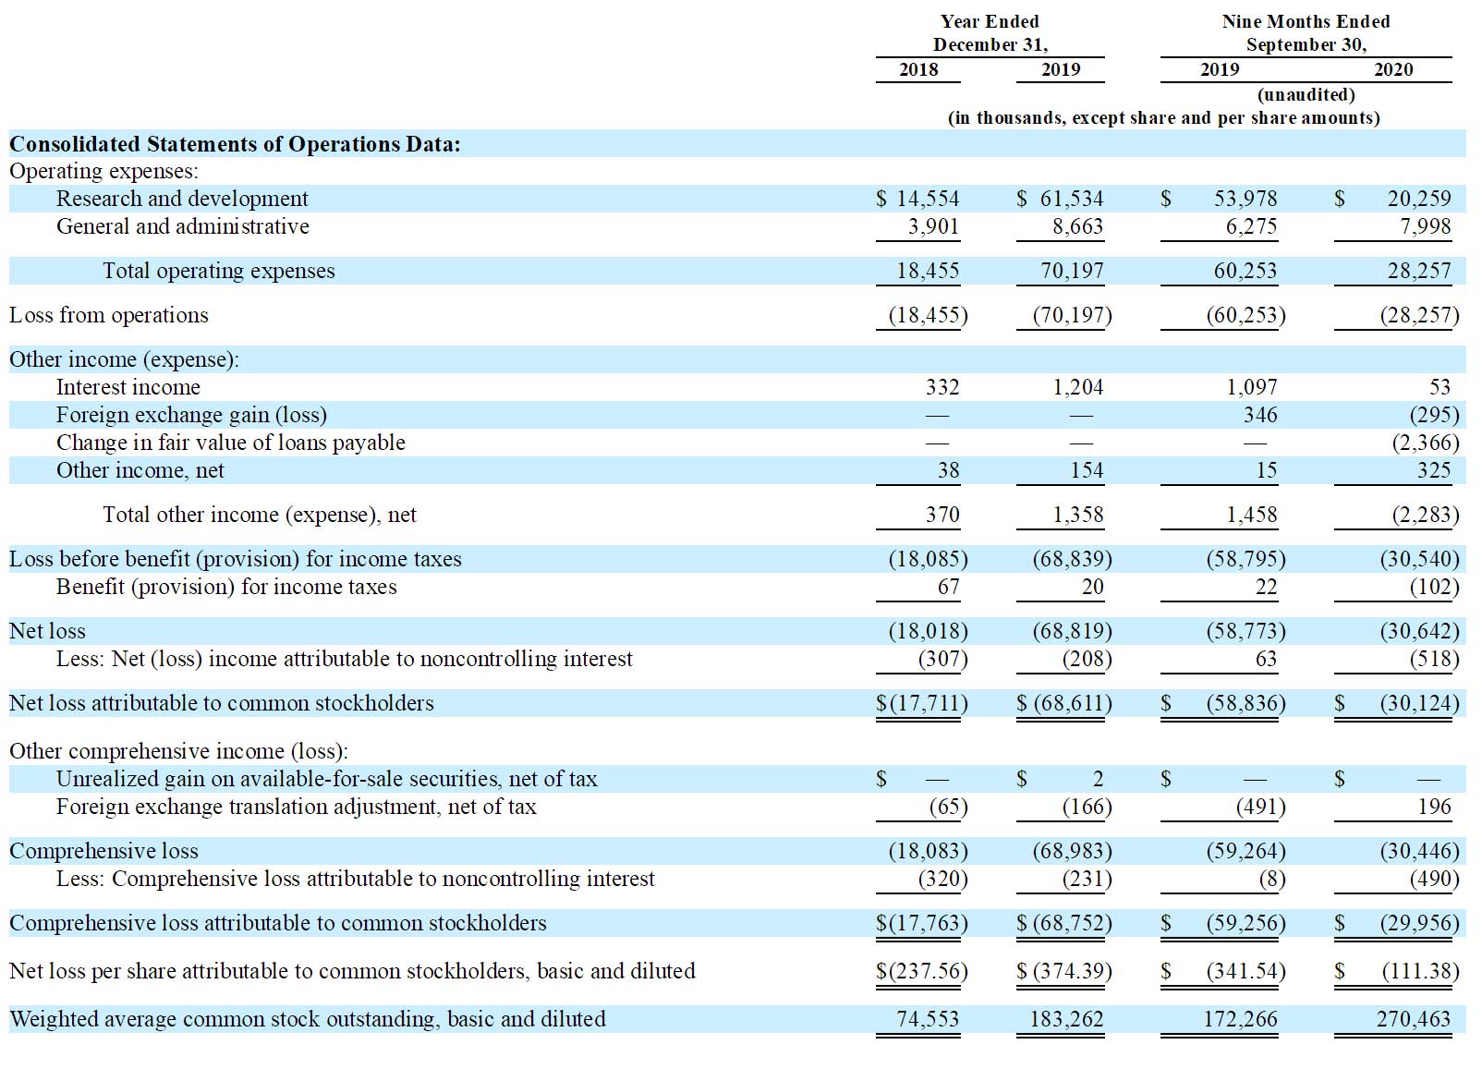
Task: Select the Net loss row label
Action: point(47,631)
